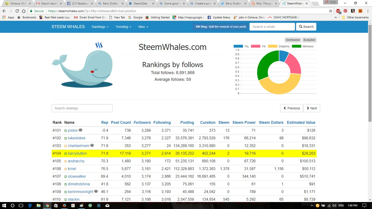
Task: Select the Distribution chart view
Action: [293, 40]
